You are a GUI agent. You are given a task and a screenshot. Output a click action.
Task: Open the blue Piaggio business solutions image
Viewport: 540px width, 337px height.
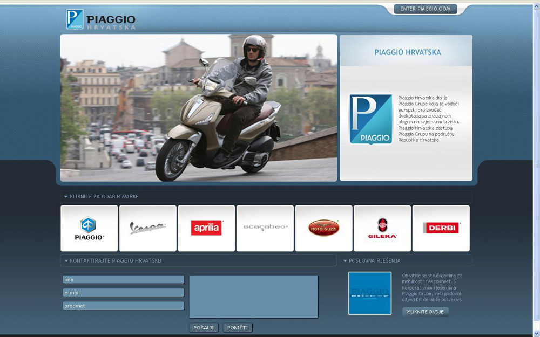pos(370,293)
